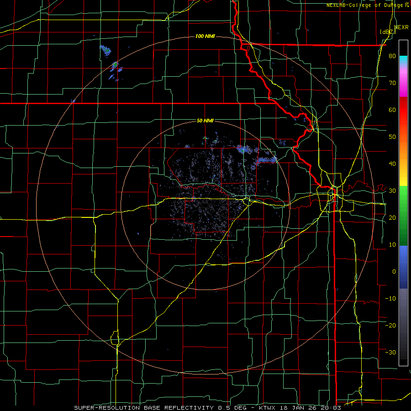Image resolution: width=411 pixels, height=411 pixels.
Task: Click the 70 value on dBZ scale
Action: pyautogui.click(x=392, y=83)
